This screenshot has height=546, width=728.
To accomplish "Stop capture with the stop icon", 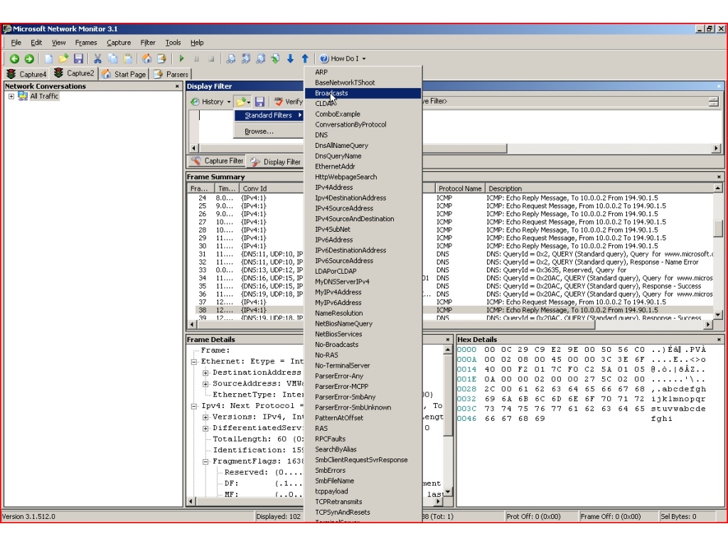I will [211, 58].
